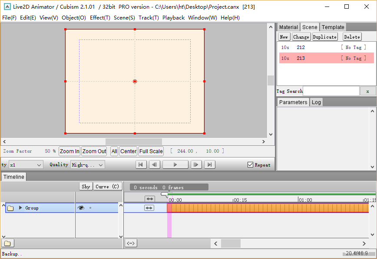
Task: Click the ruler row horizontal stretch icon
Action: (x=150, y=199)
